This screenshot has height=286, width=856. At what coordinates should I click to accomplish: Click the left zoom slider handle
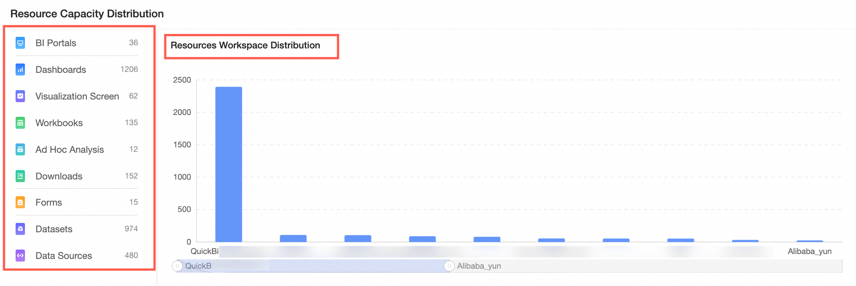pyautogui.click(x=177, y=266)
